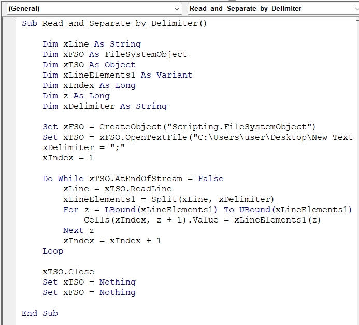Screen dimensions: 359x325
Task: Click the line 'Dim z As Long'
Action: [76, 96]
